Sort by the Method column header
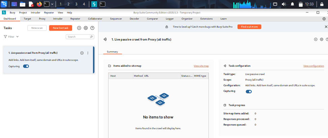 point(138,76)
